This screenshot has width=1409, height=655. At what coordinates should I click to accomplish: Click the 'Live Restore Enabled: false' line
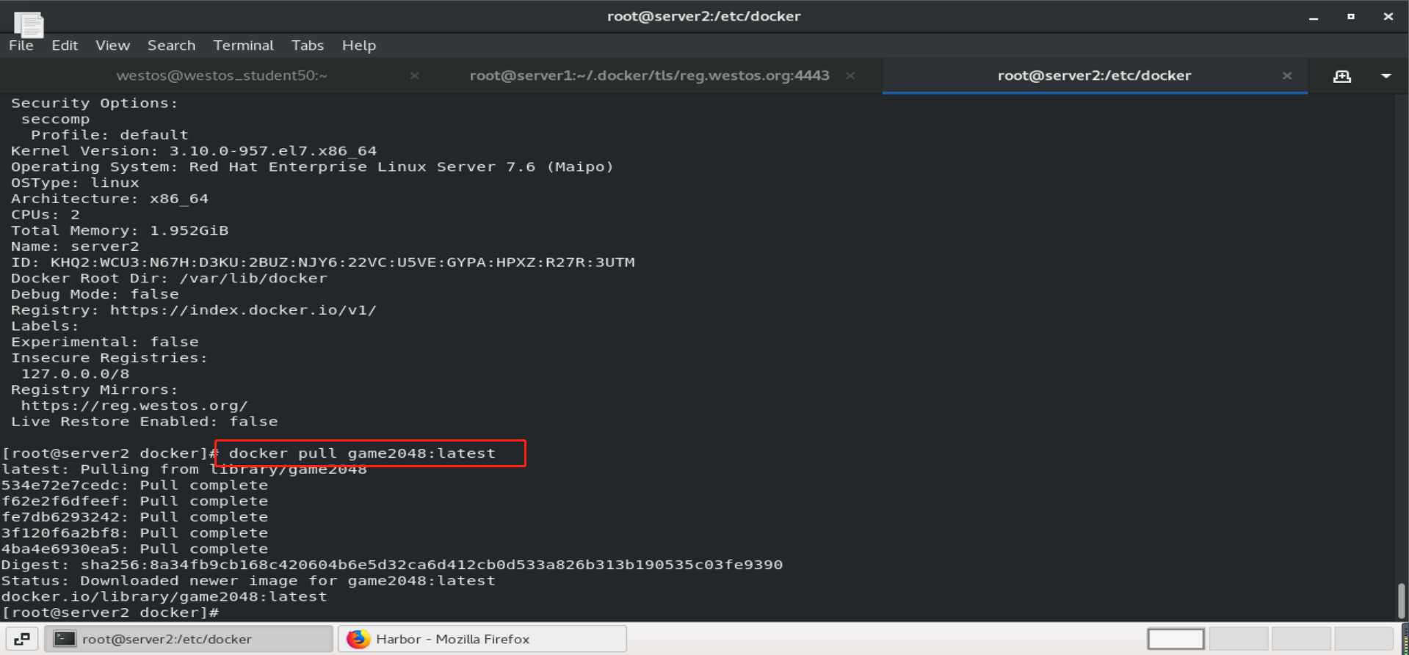[x=145, y=422]
